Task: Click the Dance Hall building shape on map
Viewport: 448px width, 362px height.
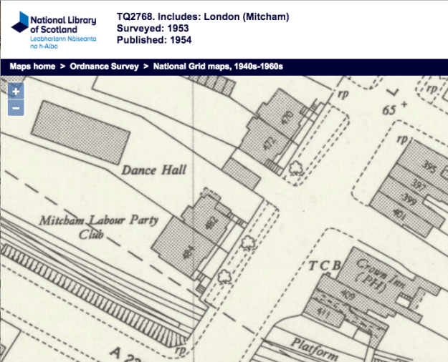Action: coord(80,132)
